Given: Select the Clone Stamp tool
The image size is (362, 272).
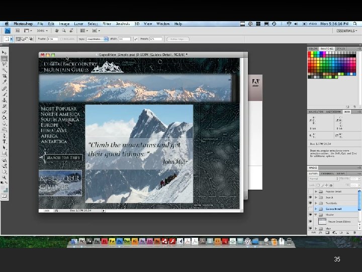Looking at the screenshot, I should click(4, 100).
